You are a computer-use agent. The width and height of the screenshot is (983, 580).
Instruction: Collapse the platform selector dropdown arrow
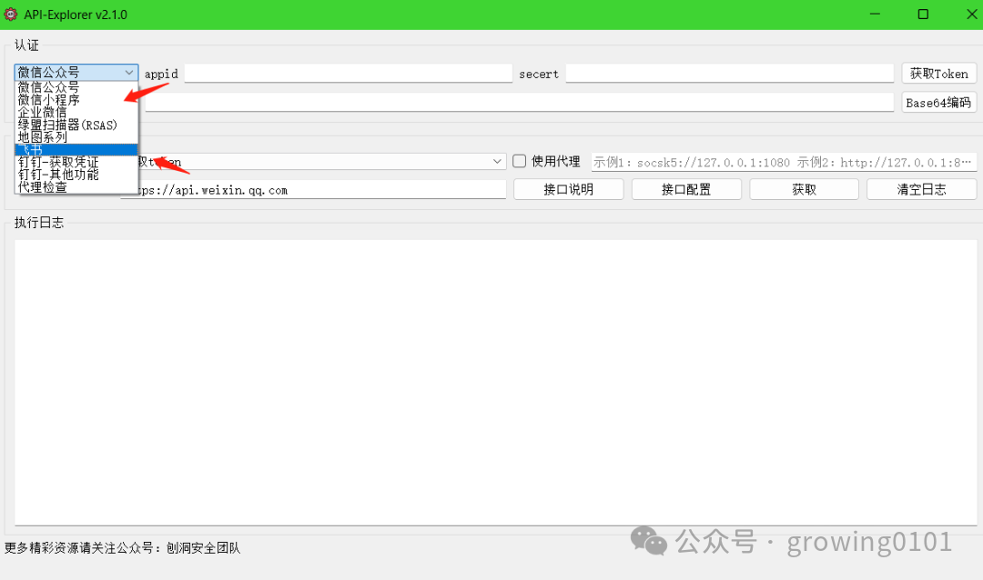pos(131,72)
